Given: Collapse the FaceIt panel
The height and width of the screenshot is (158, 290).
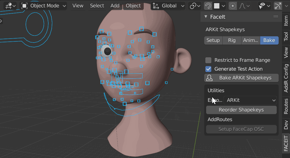Looking at the screenshot, I should pos(206,17).
